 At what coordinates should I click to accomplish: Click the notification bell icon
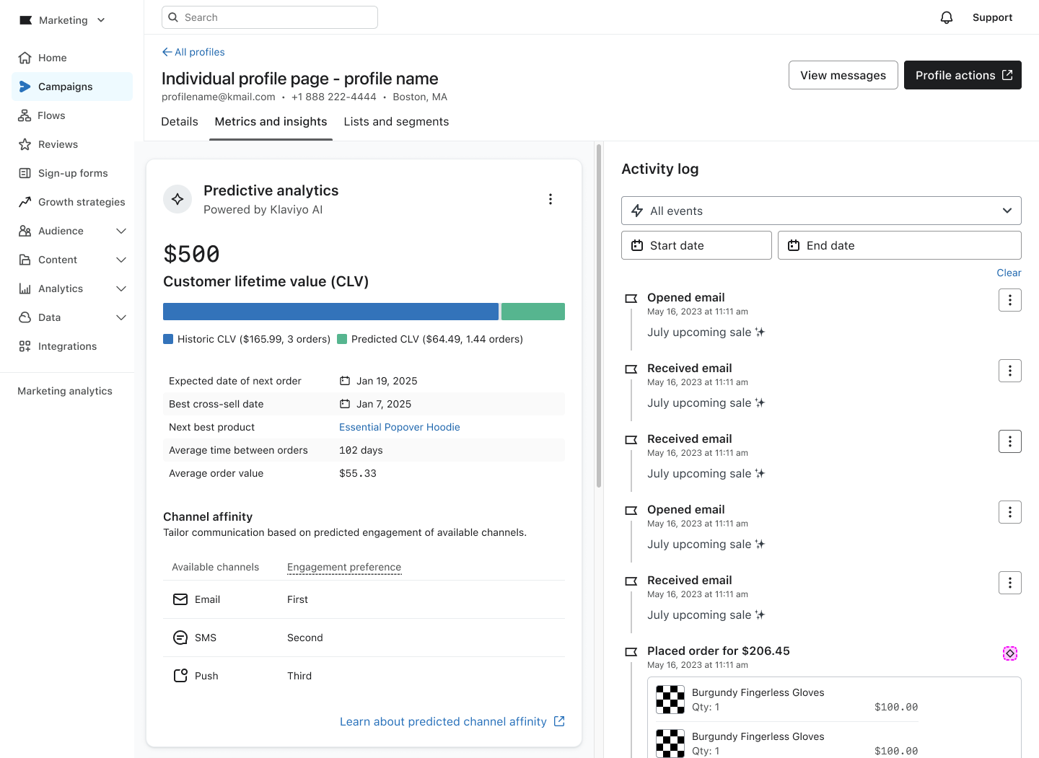947,17
